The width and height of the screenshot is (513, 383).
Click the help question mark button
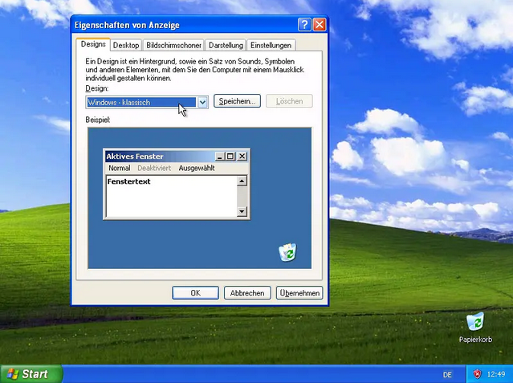click(304, 25)
